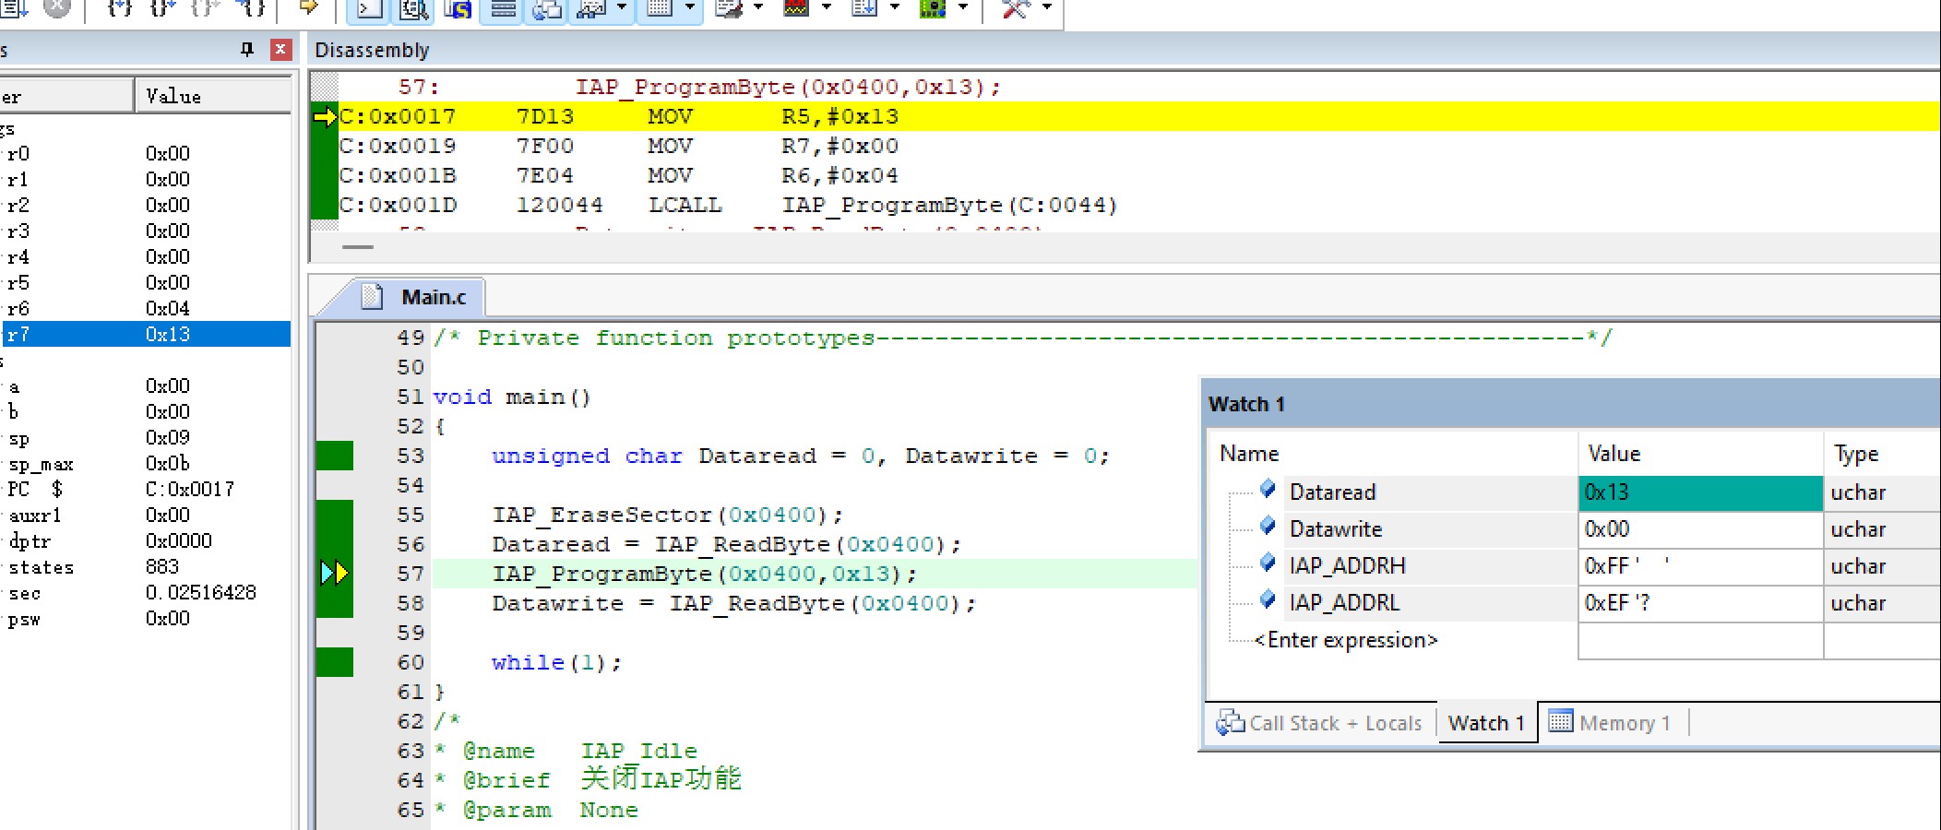Viewport: 1941px width, 830px height.
Task: Click IAP_ADDRL watch item icon
Action: pyautogui.click(x=1268, y=599)
